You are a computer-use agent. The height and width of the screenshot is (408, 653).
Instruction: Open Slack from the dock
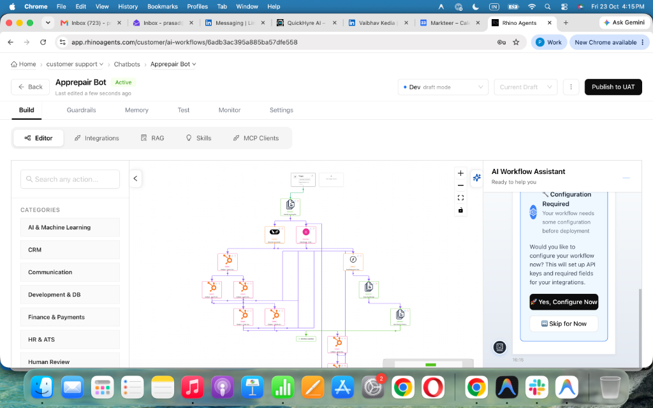(x=536, y=387)
